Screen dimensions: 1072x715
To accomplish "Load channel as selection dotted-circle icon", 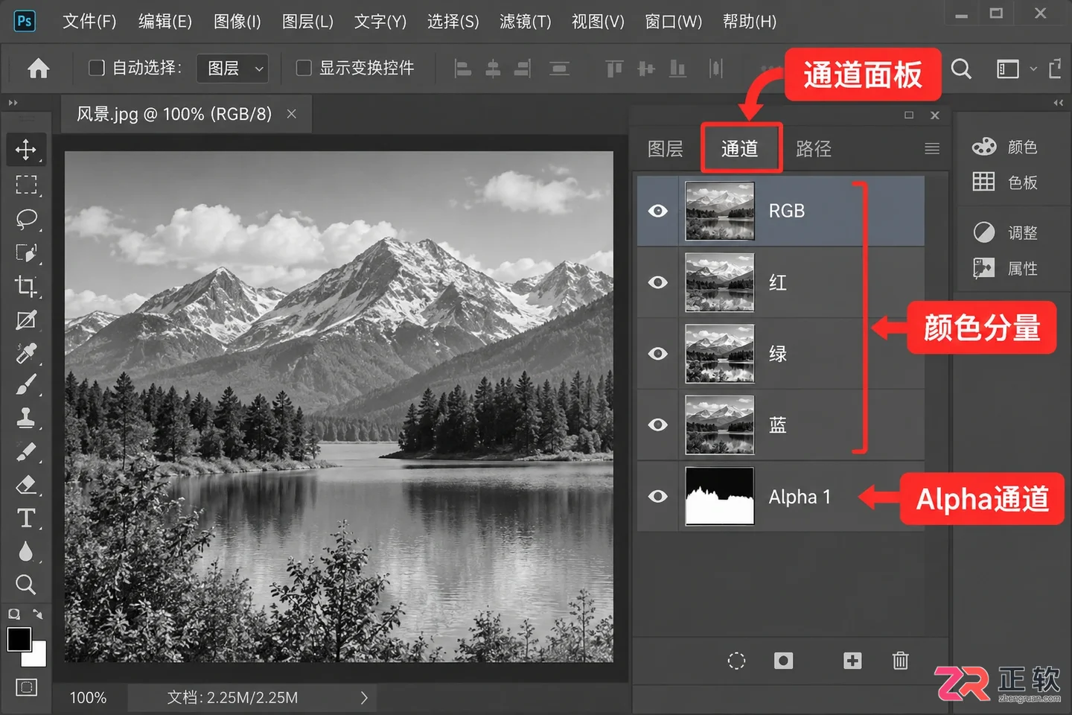I will click(x=736, y=661).
